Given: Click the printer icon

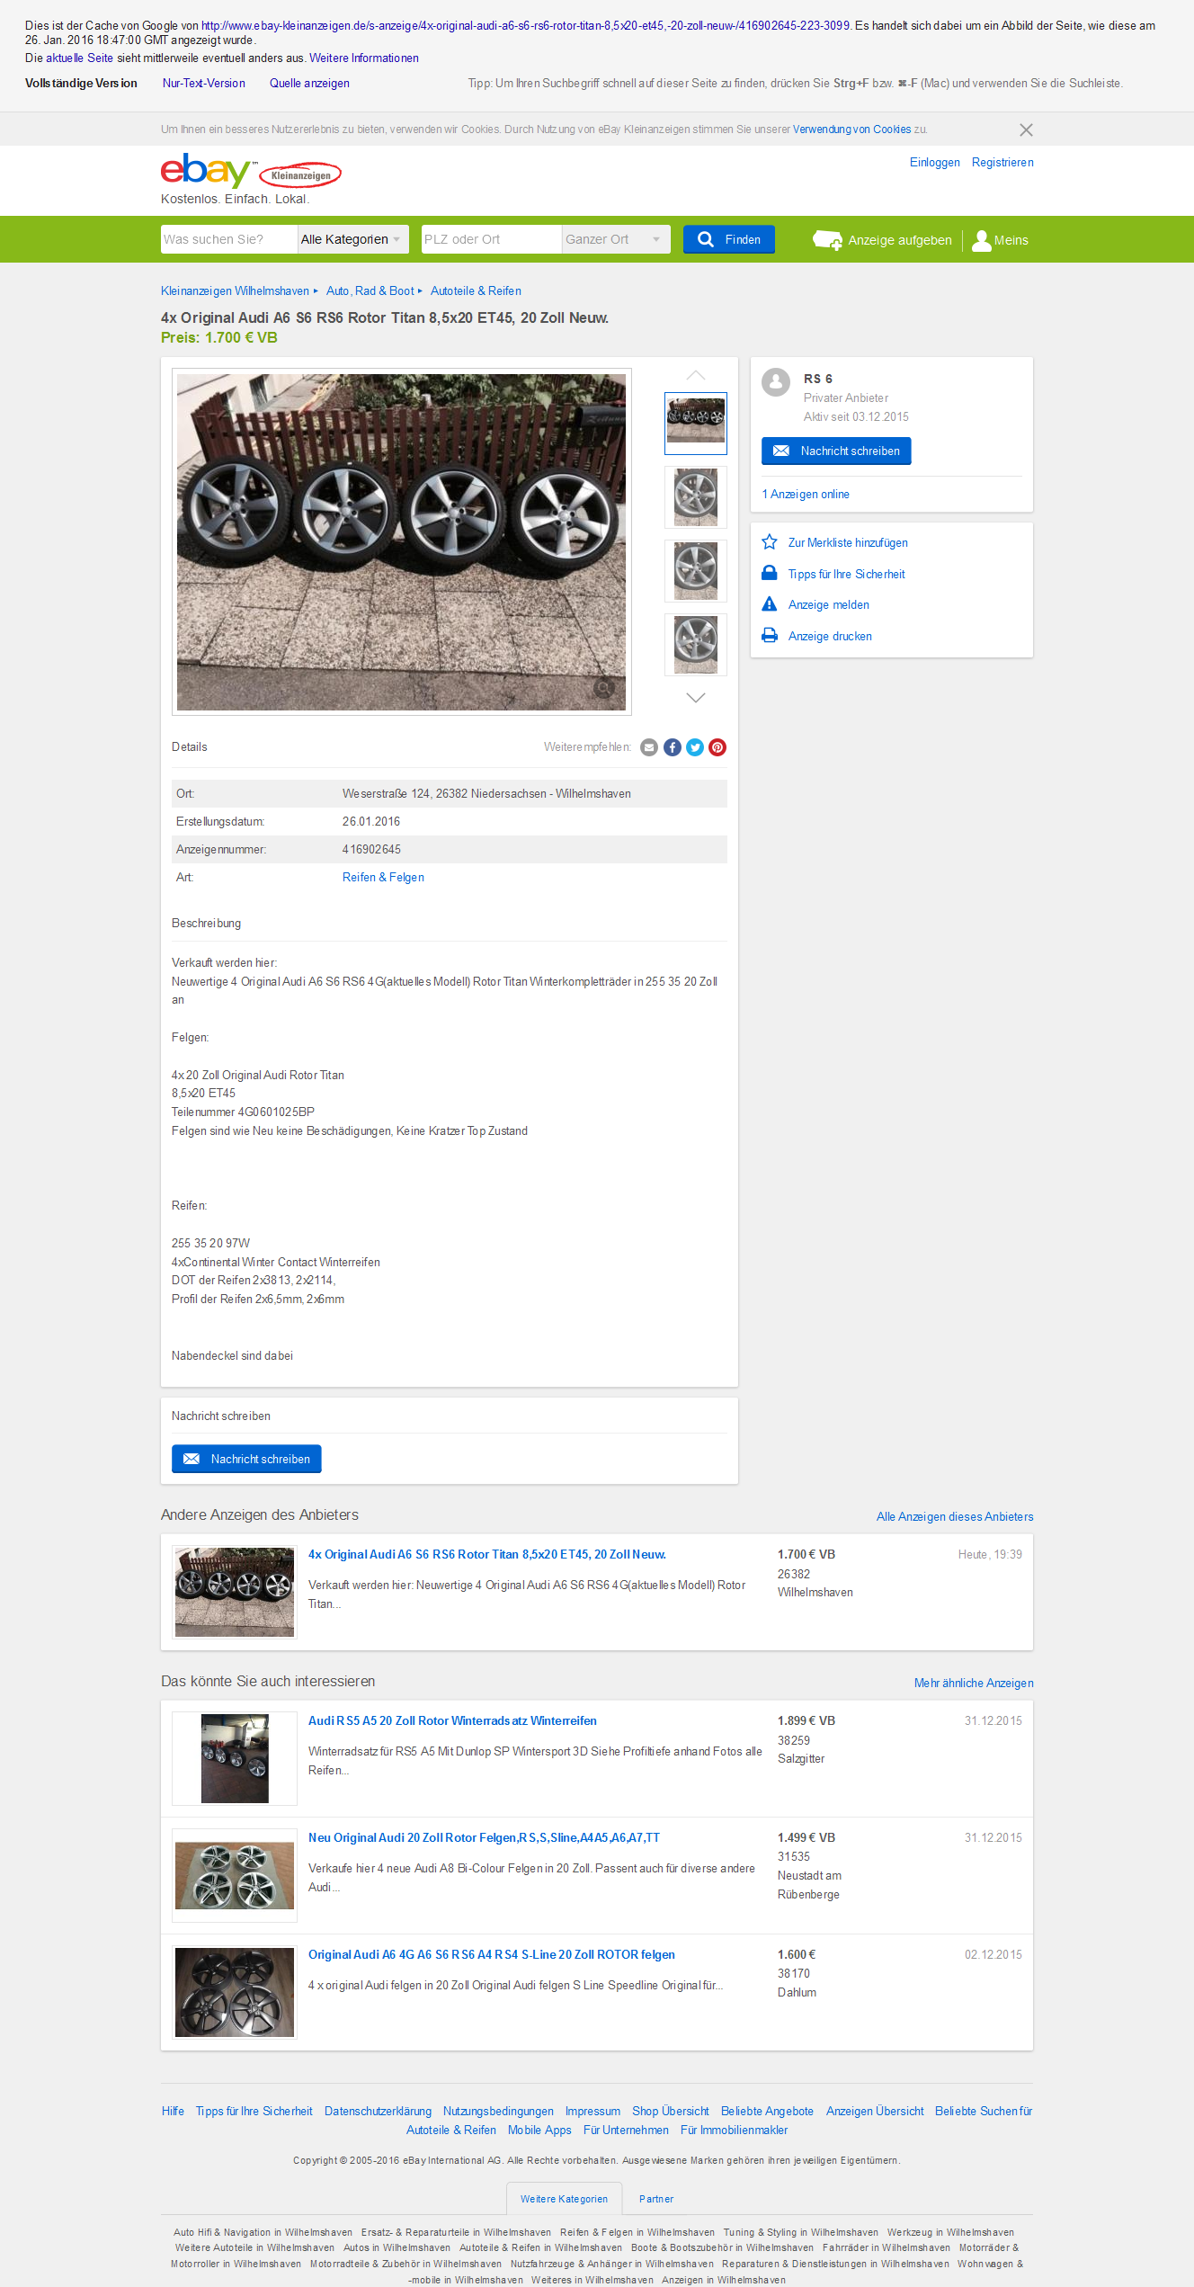Looking at the screenshot, I should (770, 635).
